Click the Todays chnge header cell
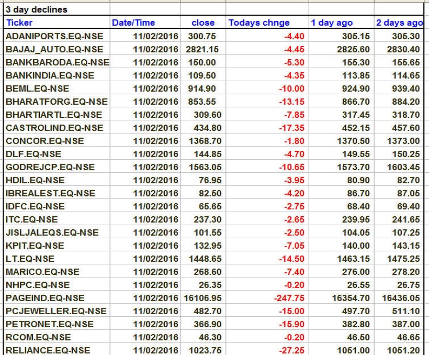This screenshot has width=429, height=355. (x=259, y=23)
